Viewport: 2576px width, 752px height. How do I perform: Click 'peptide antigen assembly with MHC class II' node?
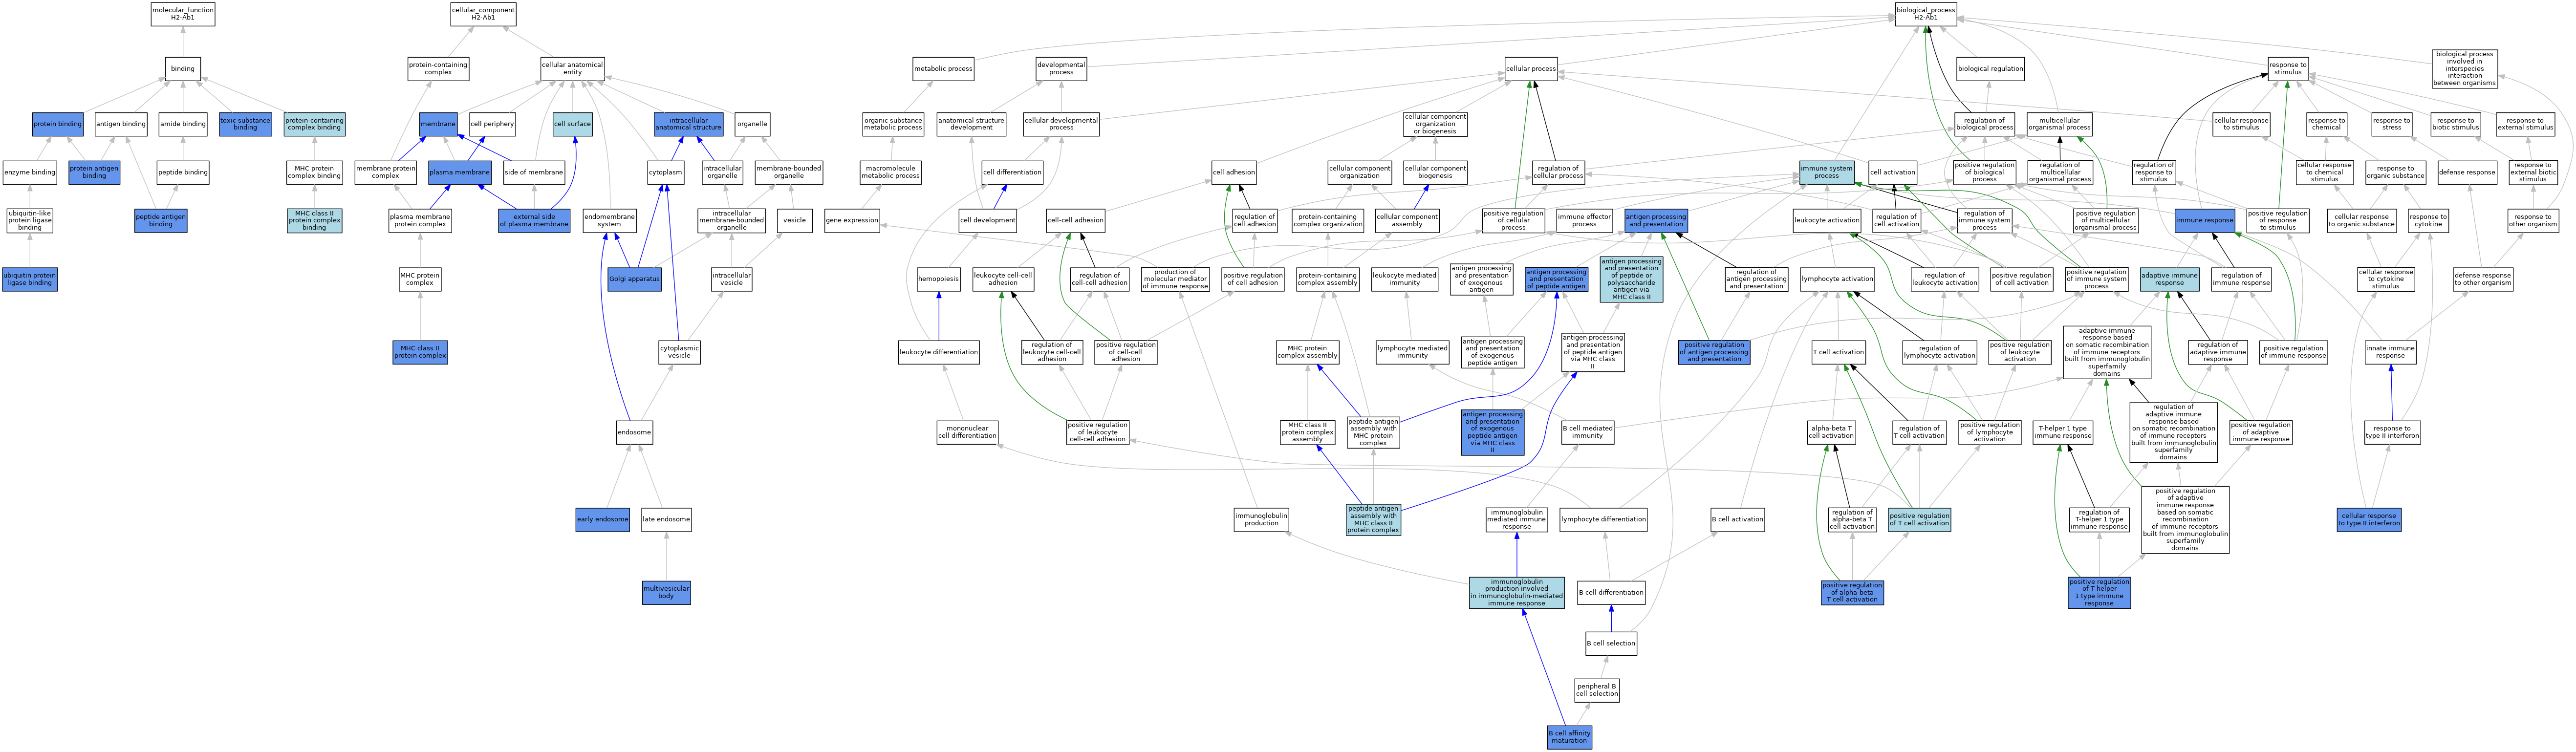(x=1373, y=520)
